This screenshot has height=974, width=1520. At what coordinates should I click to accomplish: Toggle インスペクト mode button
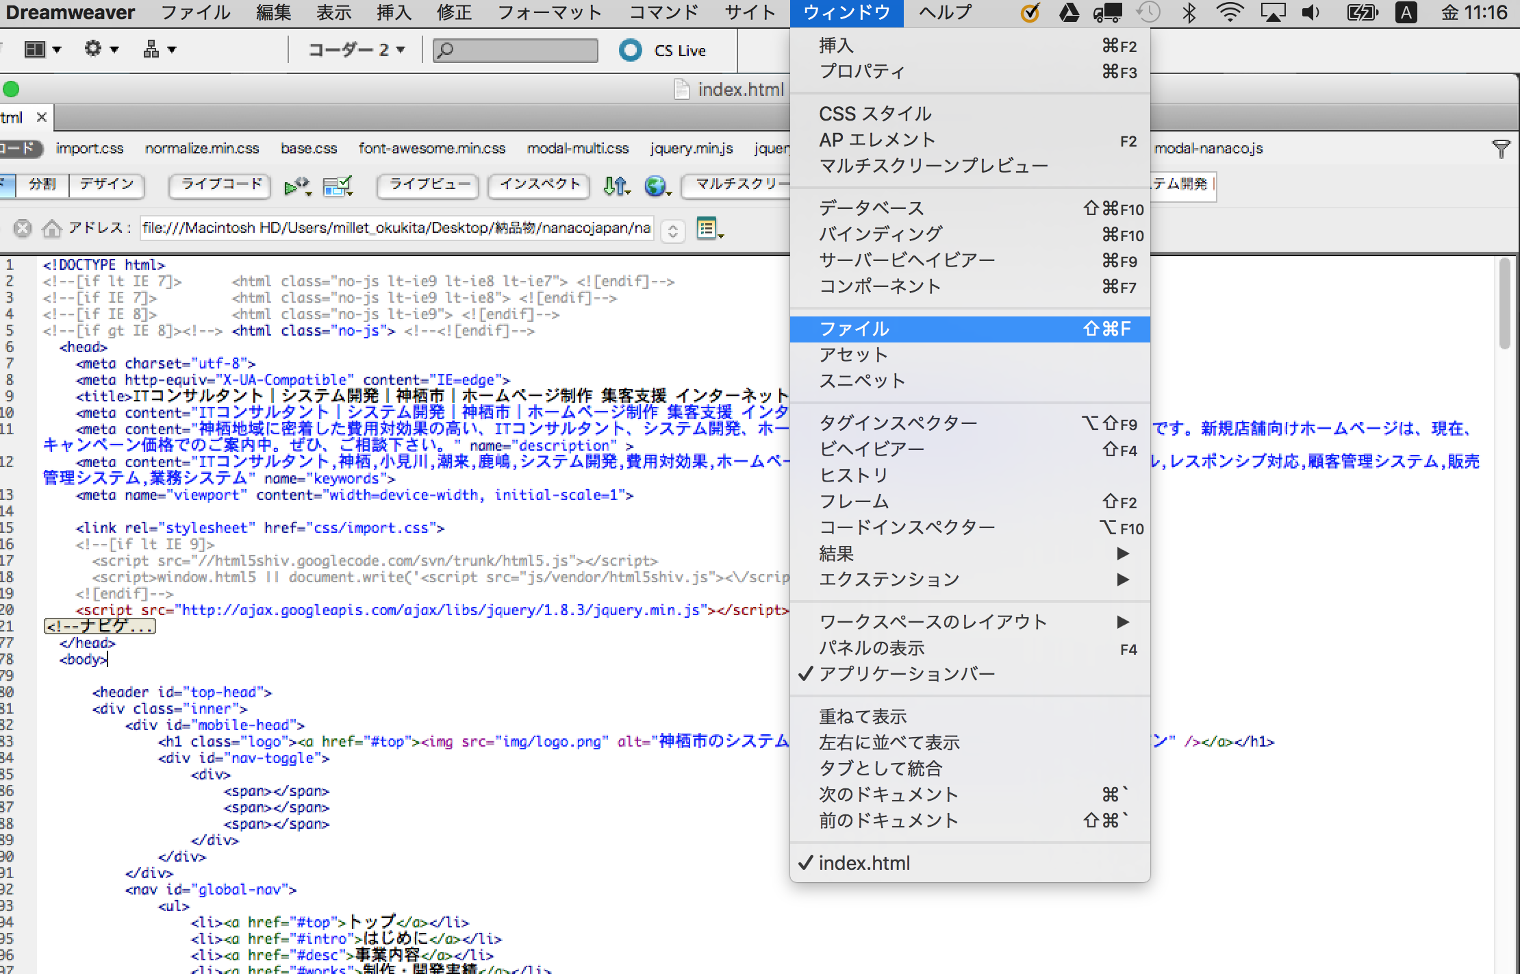(540, 184)
